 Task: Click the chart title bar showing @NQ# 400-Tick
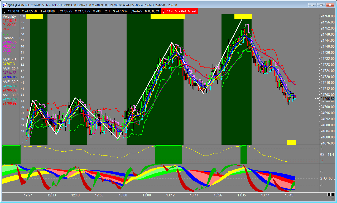tap(158, 5)
